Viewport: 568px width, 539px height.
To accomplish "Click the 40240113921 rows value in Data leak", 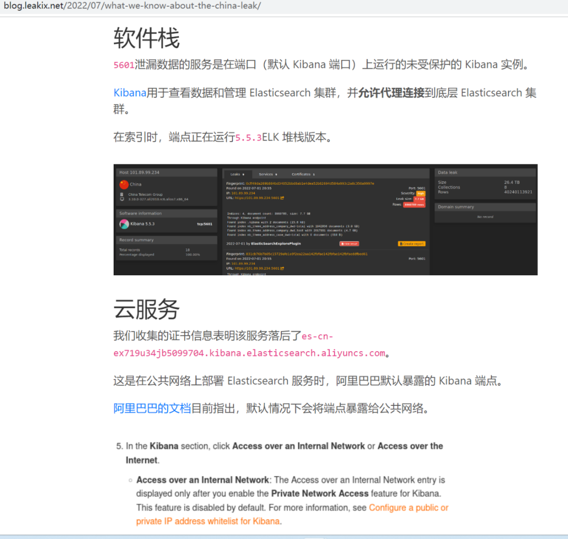I will coord(518,192).
